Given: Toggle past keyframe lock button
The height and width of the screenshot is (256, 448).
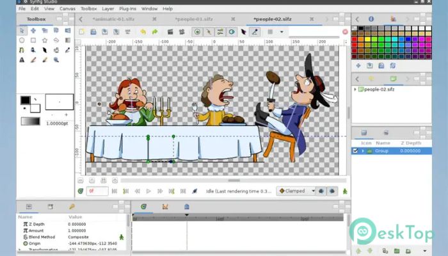Looking at the screenshot, I should 321,191.
